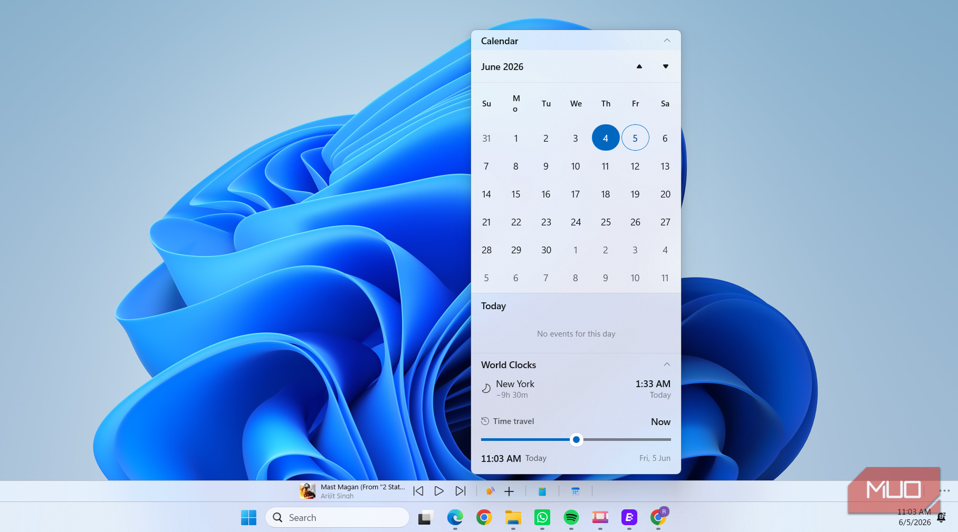958x532 pixels.
Task: Select June 27 in the calendar
Action: [665, 222]
